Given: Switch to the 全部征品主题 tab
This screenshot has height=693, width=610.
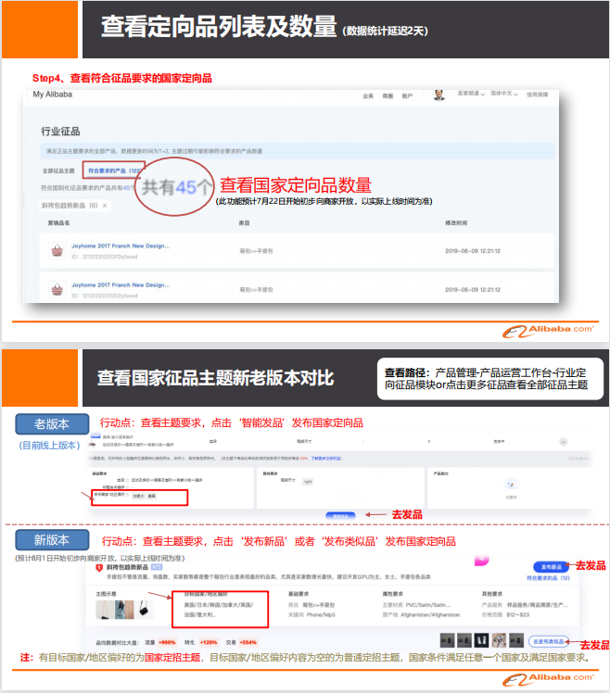Looking at the screenshot, I should 58,171.
